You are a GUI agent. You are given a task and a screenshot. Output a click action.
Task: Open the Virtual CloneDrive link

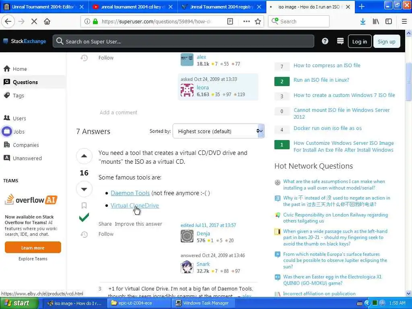tap(134, 206)
